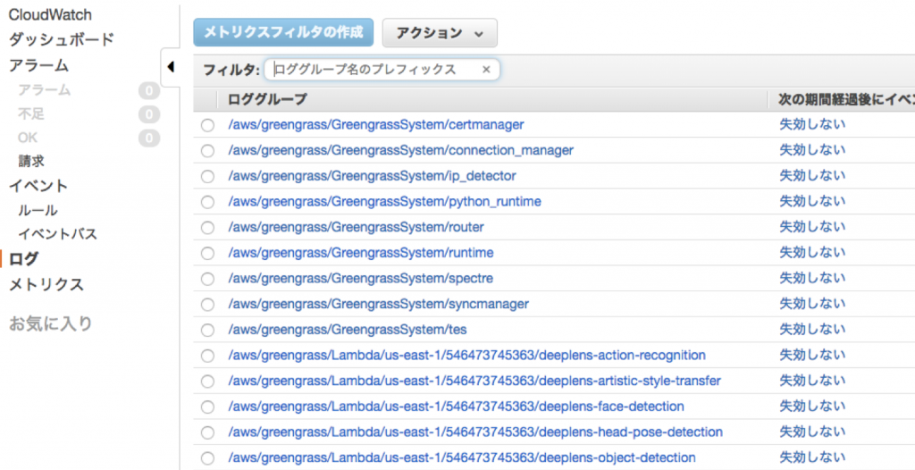Select radio button for deeplens-head-pose-detection
Viewport: 915px width, 470px height.
(207, 432)
